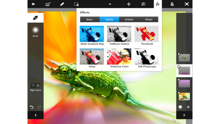
Task: Collapse the top toolbar with up chevron
Action: click(x=110, y=4)
